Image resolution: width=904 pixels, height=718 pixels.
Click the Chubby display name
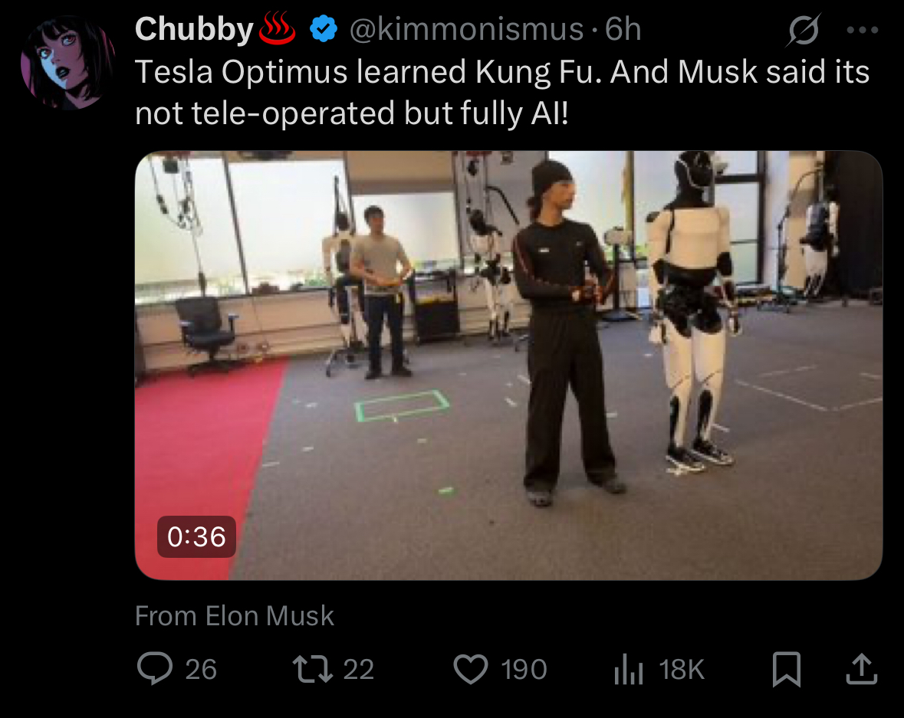pos(194,29)
